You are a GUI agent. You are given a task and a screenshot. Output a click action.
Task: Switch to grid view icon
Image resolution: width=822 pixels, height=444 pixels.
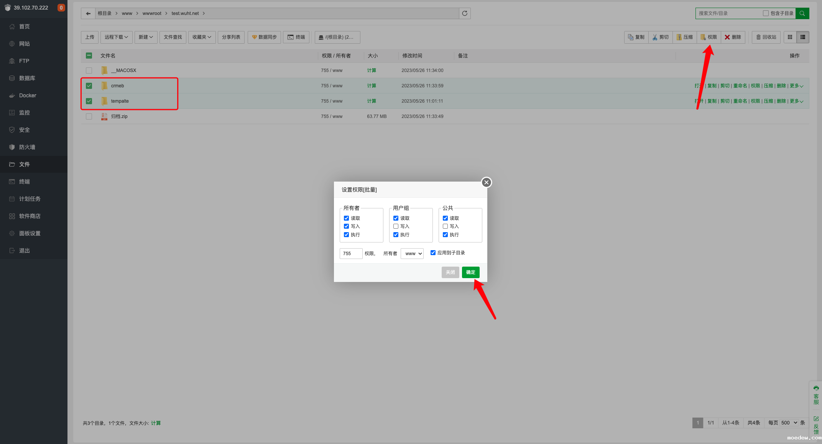tap(790, 37)
